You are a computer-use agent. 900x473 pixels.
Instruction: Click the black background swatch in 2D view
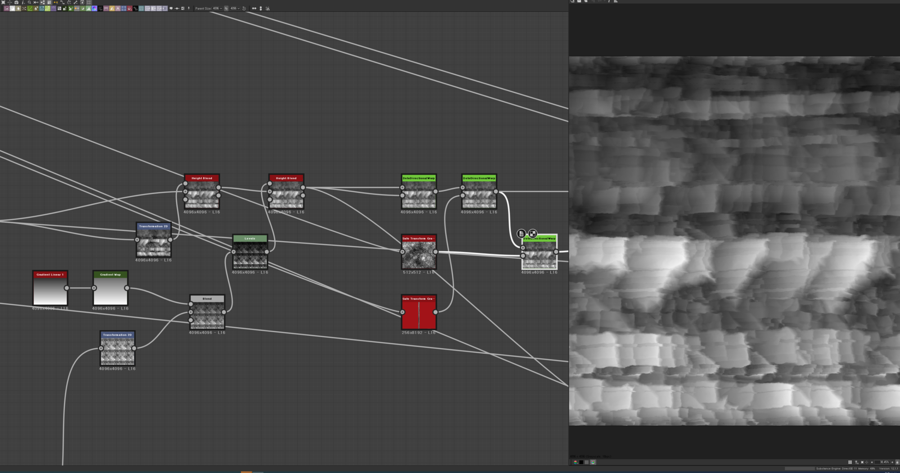pos(581,462)
